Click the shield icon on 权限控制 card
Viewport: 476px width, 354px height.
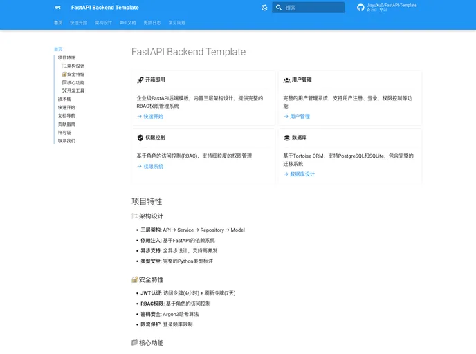[x=140, y=138]
